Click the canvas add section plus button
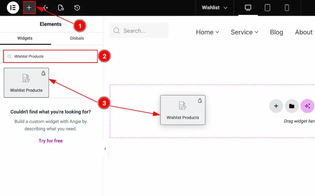 [276, 106]
